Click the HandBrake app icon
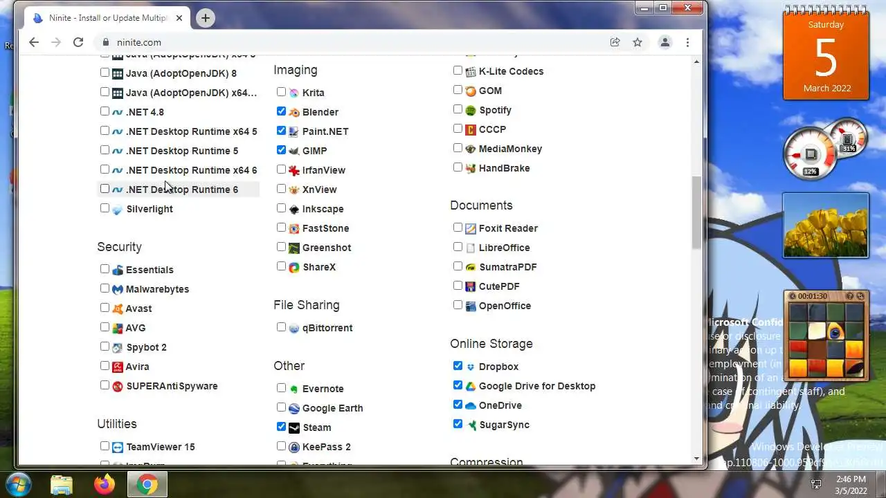 coord(471,168)
